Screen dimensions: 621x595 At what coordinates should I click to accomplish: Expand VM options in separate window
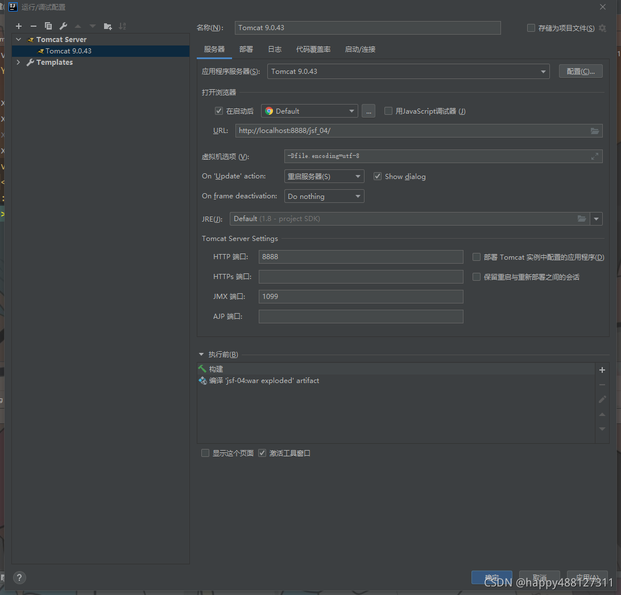pos(595,156)
